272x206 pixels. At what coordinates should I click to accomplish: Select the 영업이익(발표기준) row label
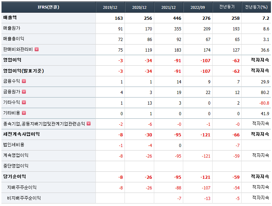pos(23,71)
